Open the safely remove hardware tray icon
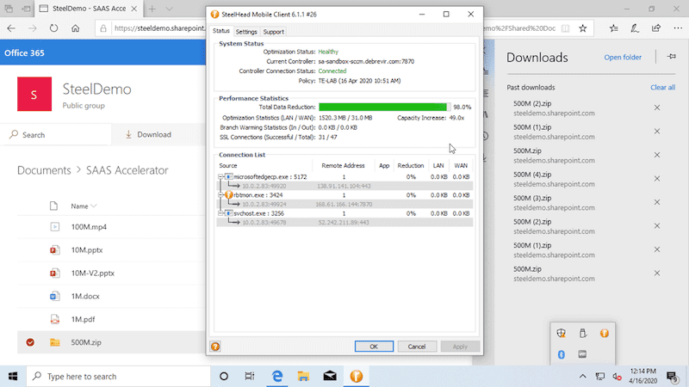Screen dimensions: 689x387 [583, 334]
